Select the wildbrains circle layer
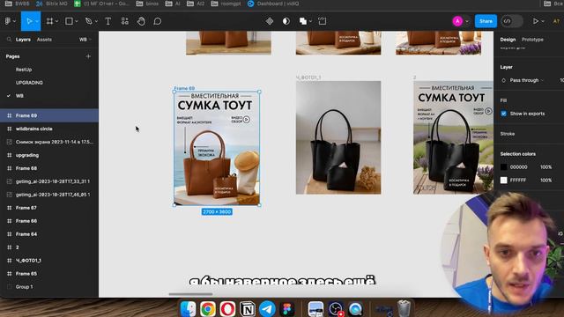564x317 pixels. pyautogui.click(x=49, y=129)
